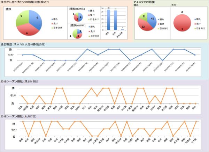Select the 勝敗(HOME) small pie chart
The width and height of the screenshot is (209, 152).
pyautogui.click(x=77, y=17)
